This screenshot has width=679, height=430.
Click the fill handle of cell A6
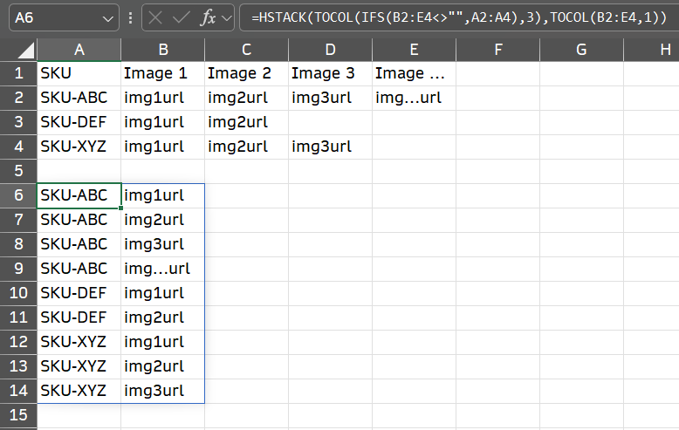tap(120, 208)
